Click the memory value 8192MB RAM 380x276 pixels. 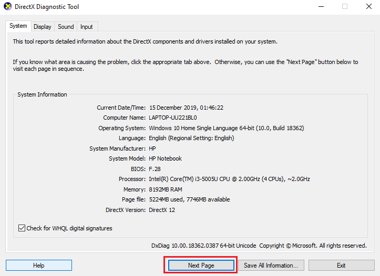(x=166, y=189)
